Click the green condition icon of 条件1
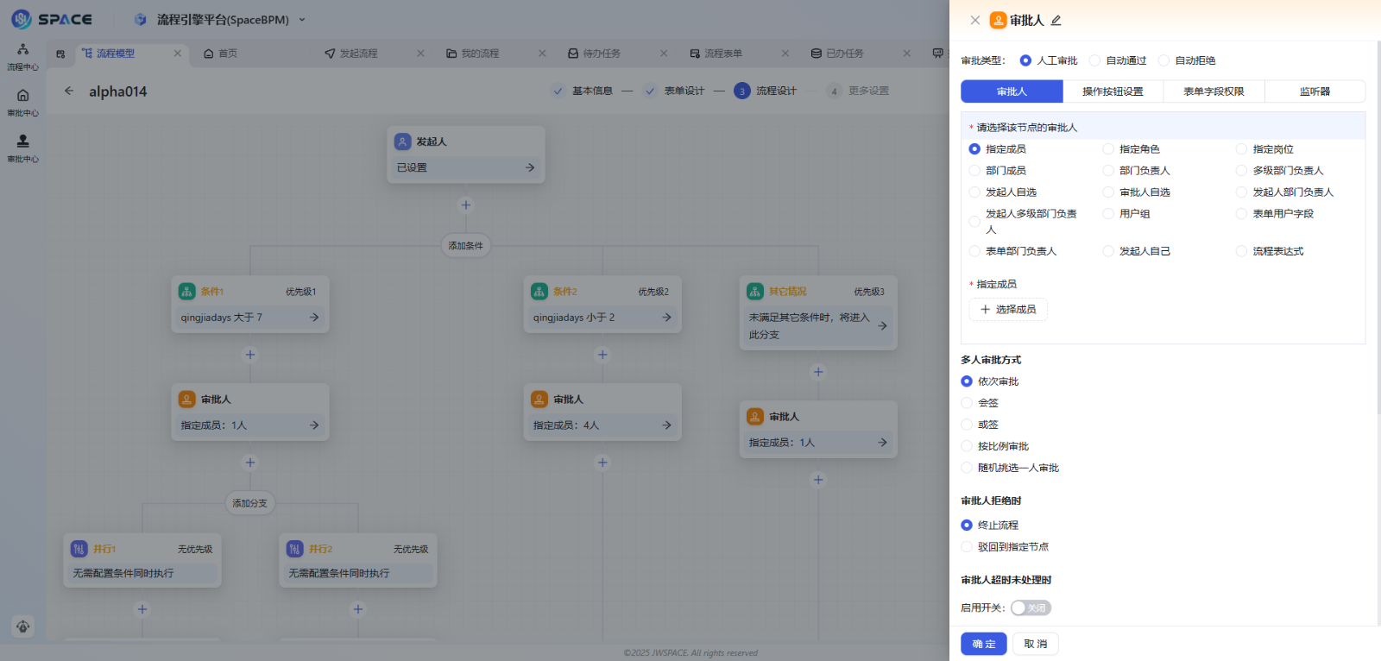Image resolution: width=1381 pixels, height=661 pixels. pyautogui.click(x=187, y=292)
